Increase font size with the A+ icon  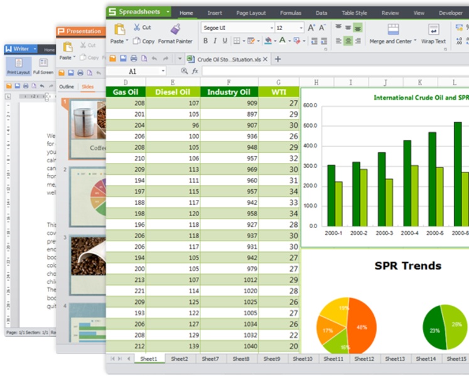point(311,28)
